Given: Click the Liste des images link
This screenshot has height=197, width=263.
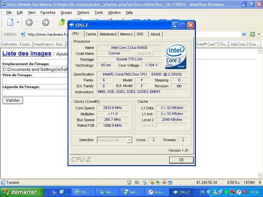Looking at the screenshot, I should (x=27, y=54).
